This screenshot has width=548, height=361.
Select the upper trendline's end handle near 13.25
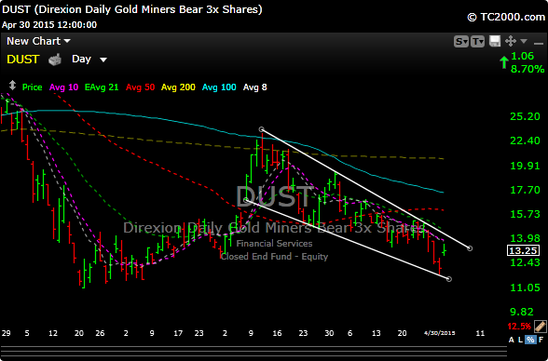[470, 248]
